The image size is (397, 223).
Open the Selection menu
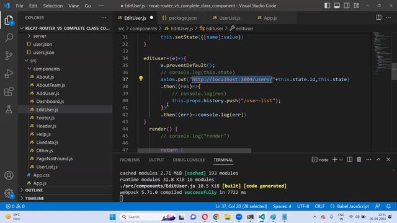(x=53, y=6)
